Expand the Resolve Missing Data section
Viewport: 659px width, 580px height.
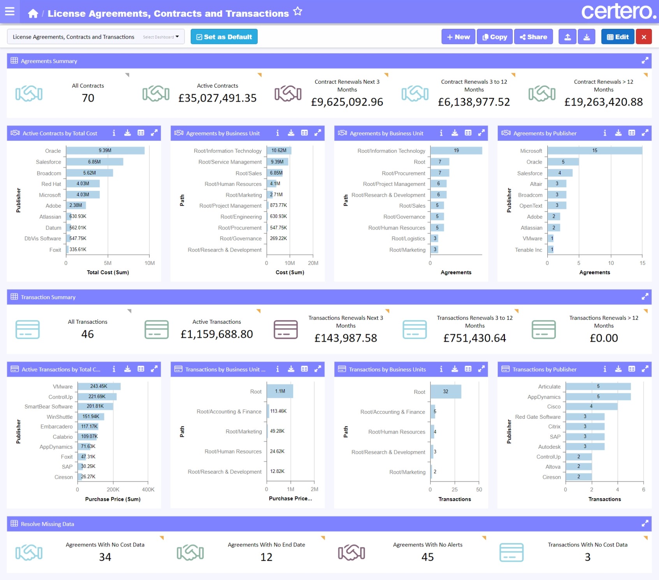[x=645, y=524]
